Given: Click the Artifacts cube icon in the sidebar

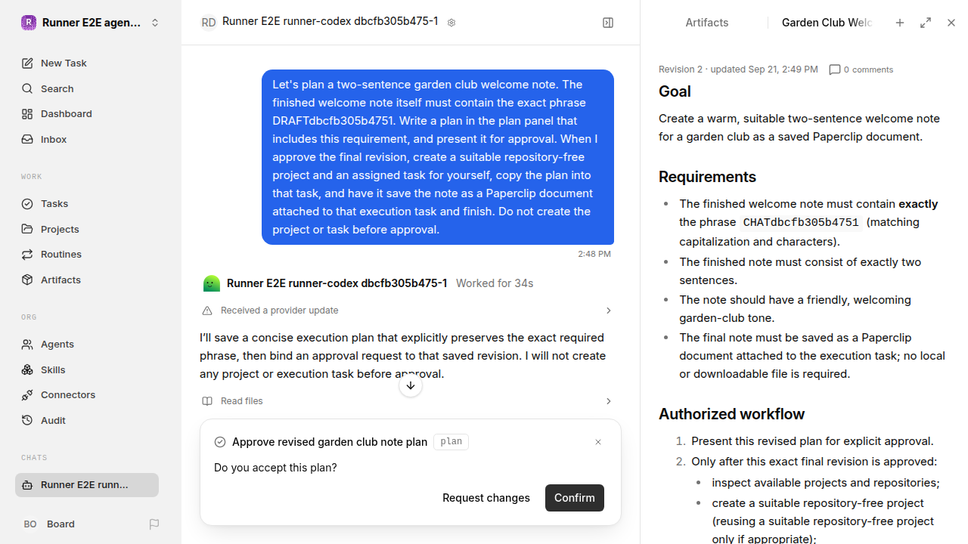Looking at the screenshot, I should pos(27,280).
